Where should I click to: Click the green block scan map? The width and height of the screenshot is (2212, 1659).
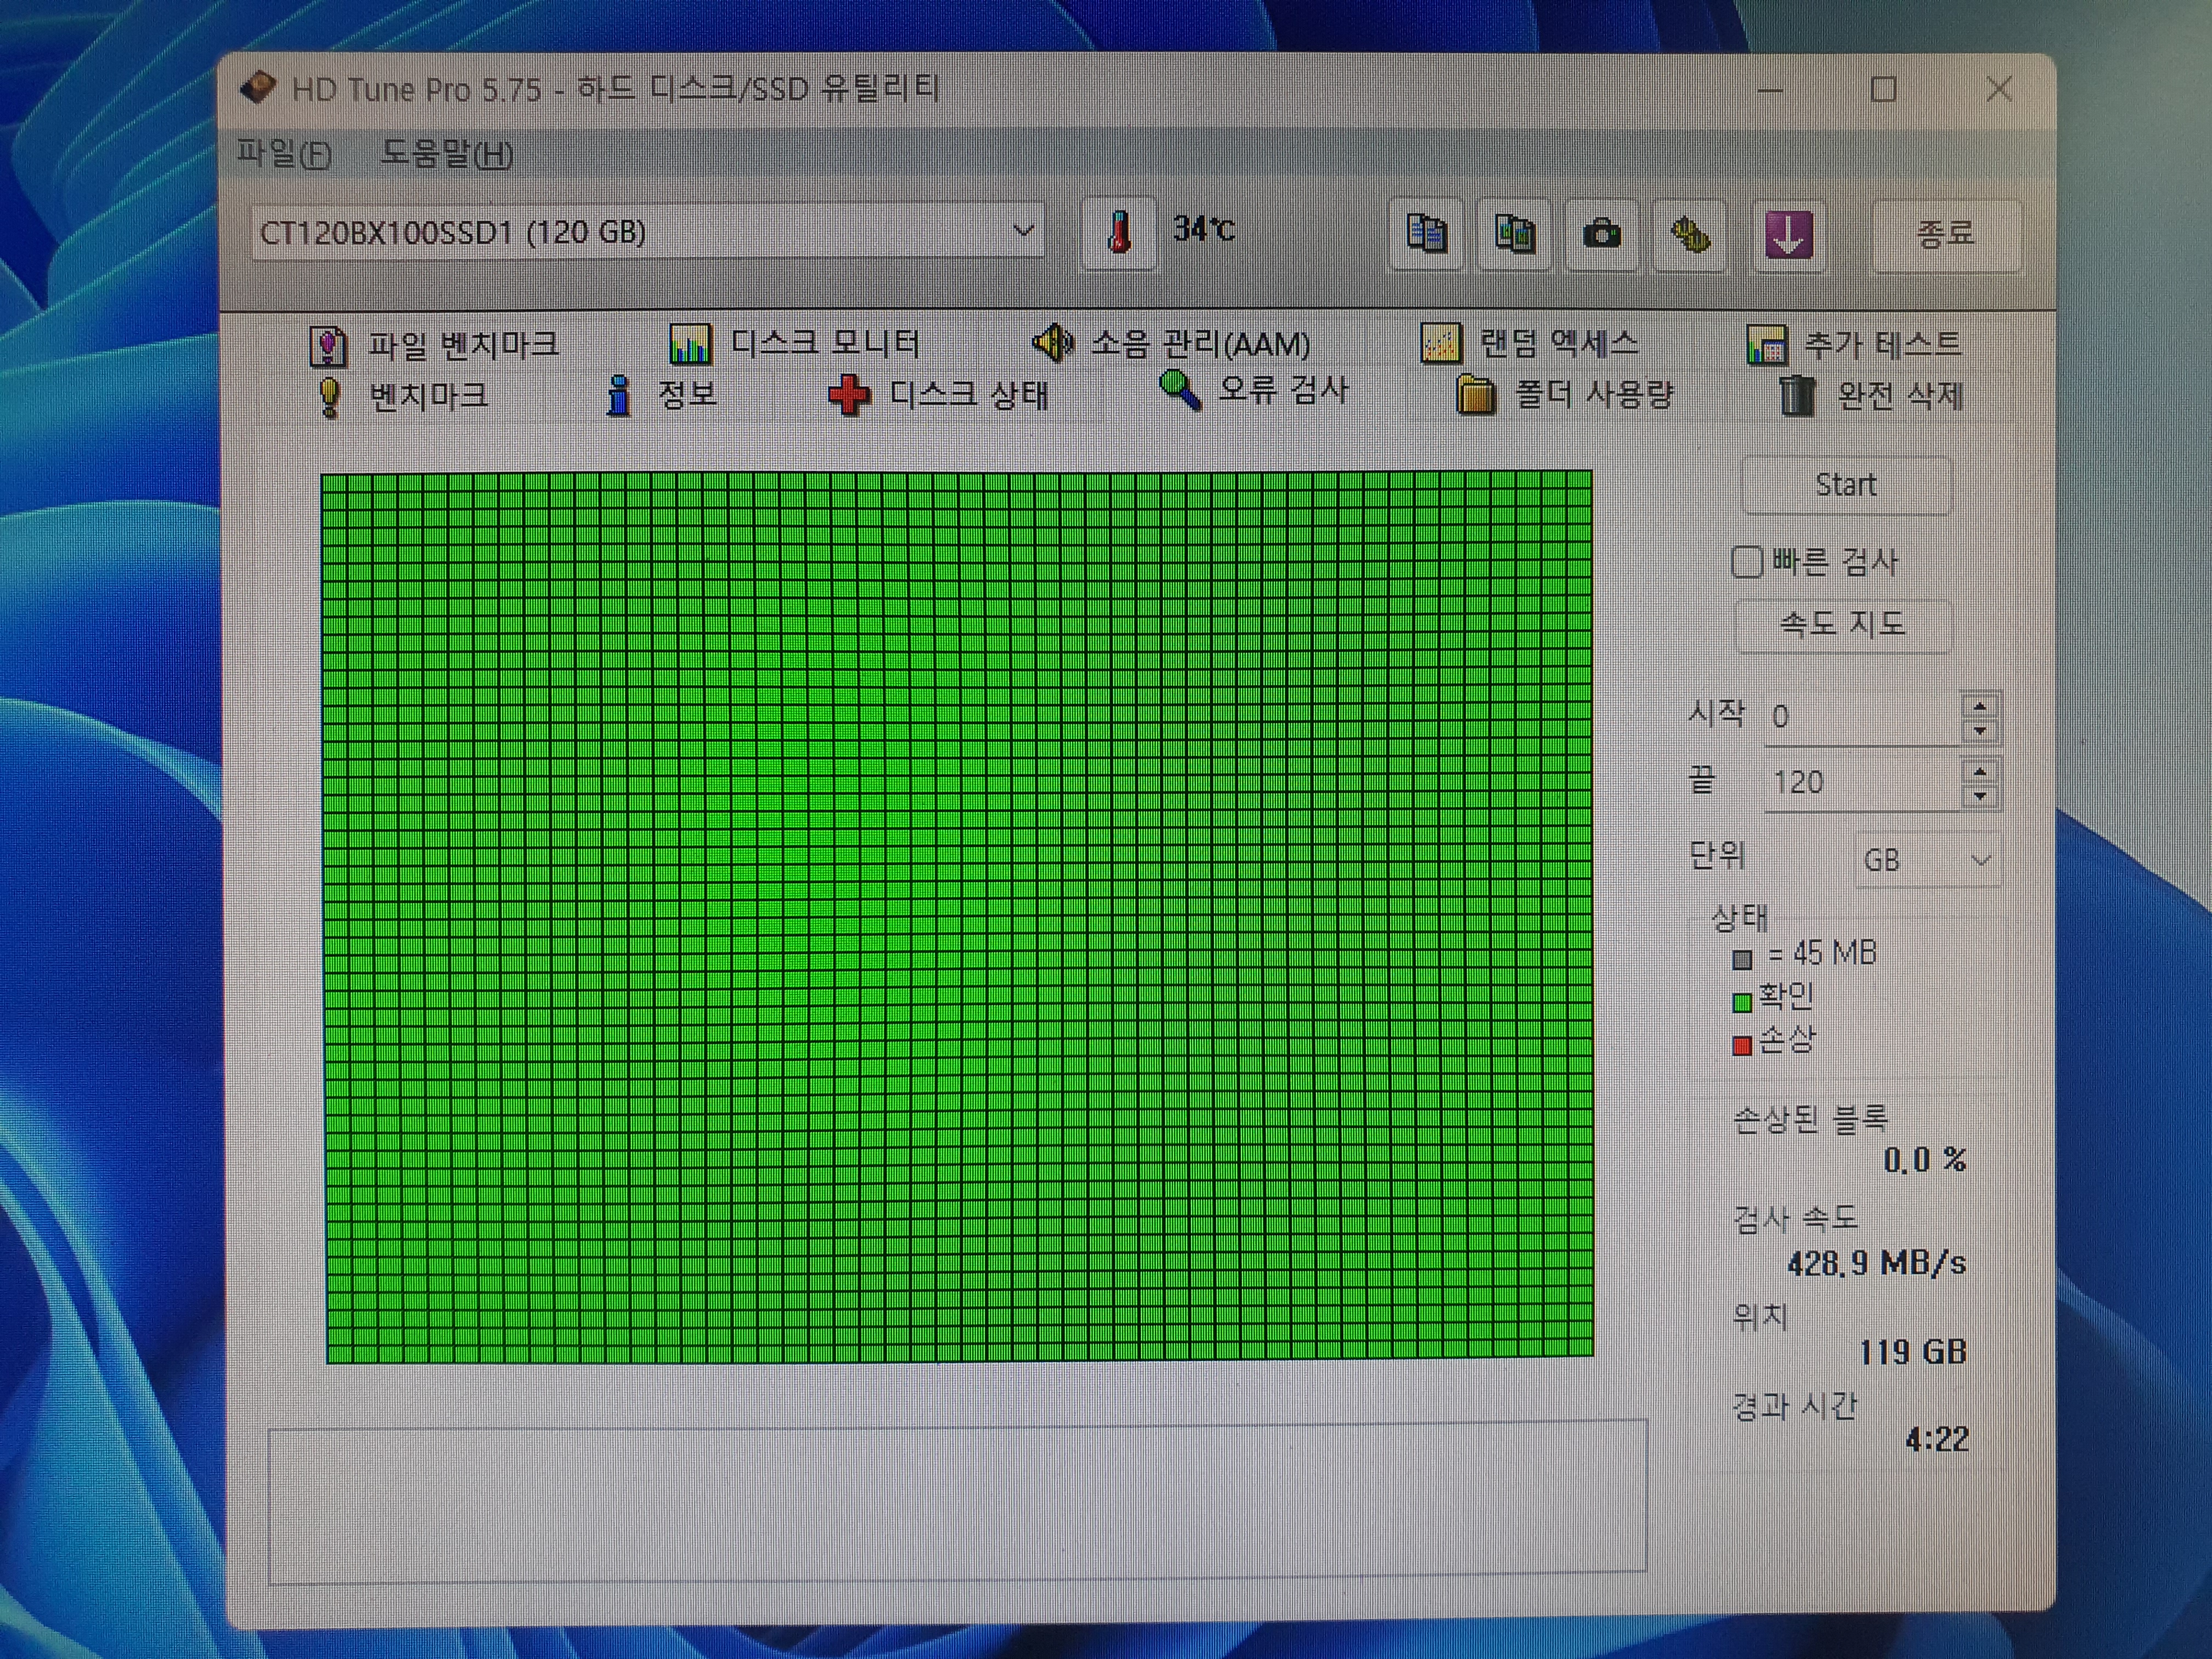[x=958, y=916]
